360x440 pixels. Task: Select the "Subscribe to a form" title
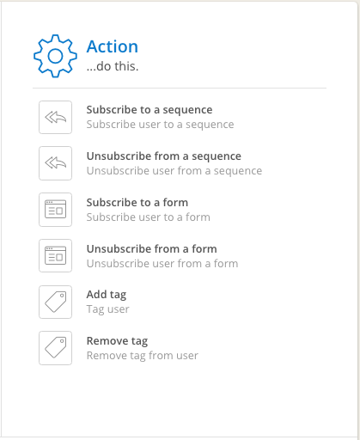pos(137,203)
